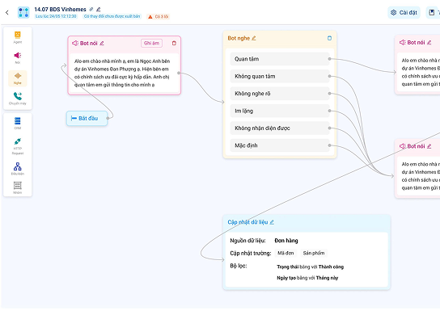Select the Điều kiện condition tool

(x=18, y=168)
